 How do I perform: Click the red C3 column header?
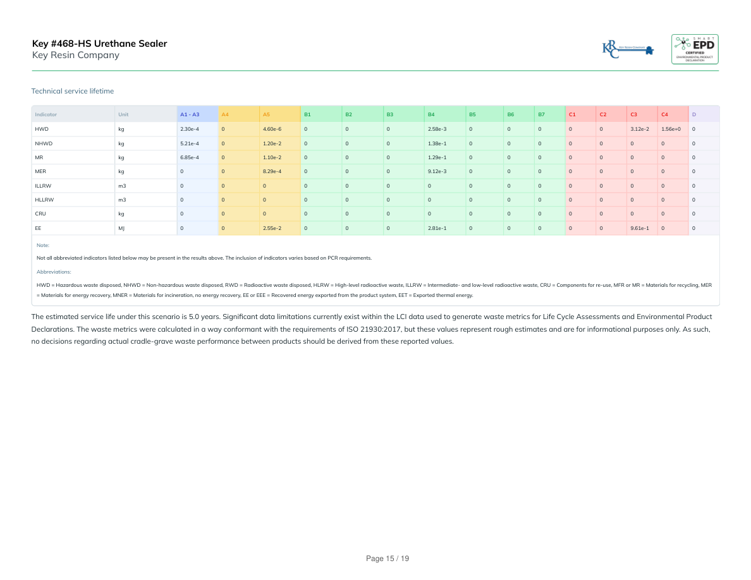(x=633, y=114)
